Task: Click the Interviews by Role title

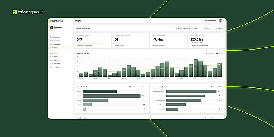Action: [x=159, y=87]
